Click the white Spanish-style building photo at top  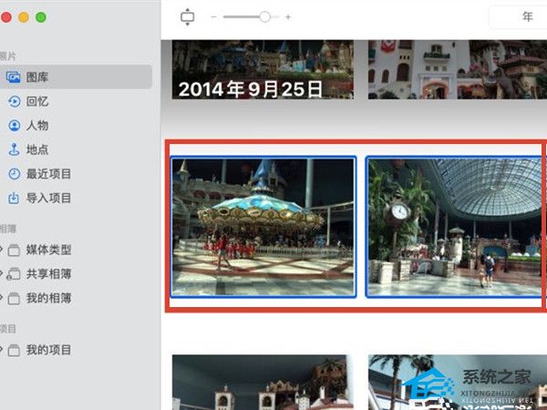[x=458, y=69]
